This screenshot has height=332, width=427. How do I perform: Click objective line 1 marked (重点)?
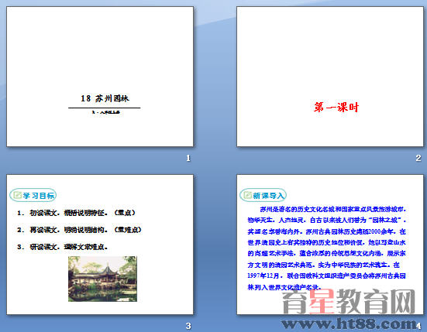[x=76, y=213]
